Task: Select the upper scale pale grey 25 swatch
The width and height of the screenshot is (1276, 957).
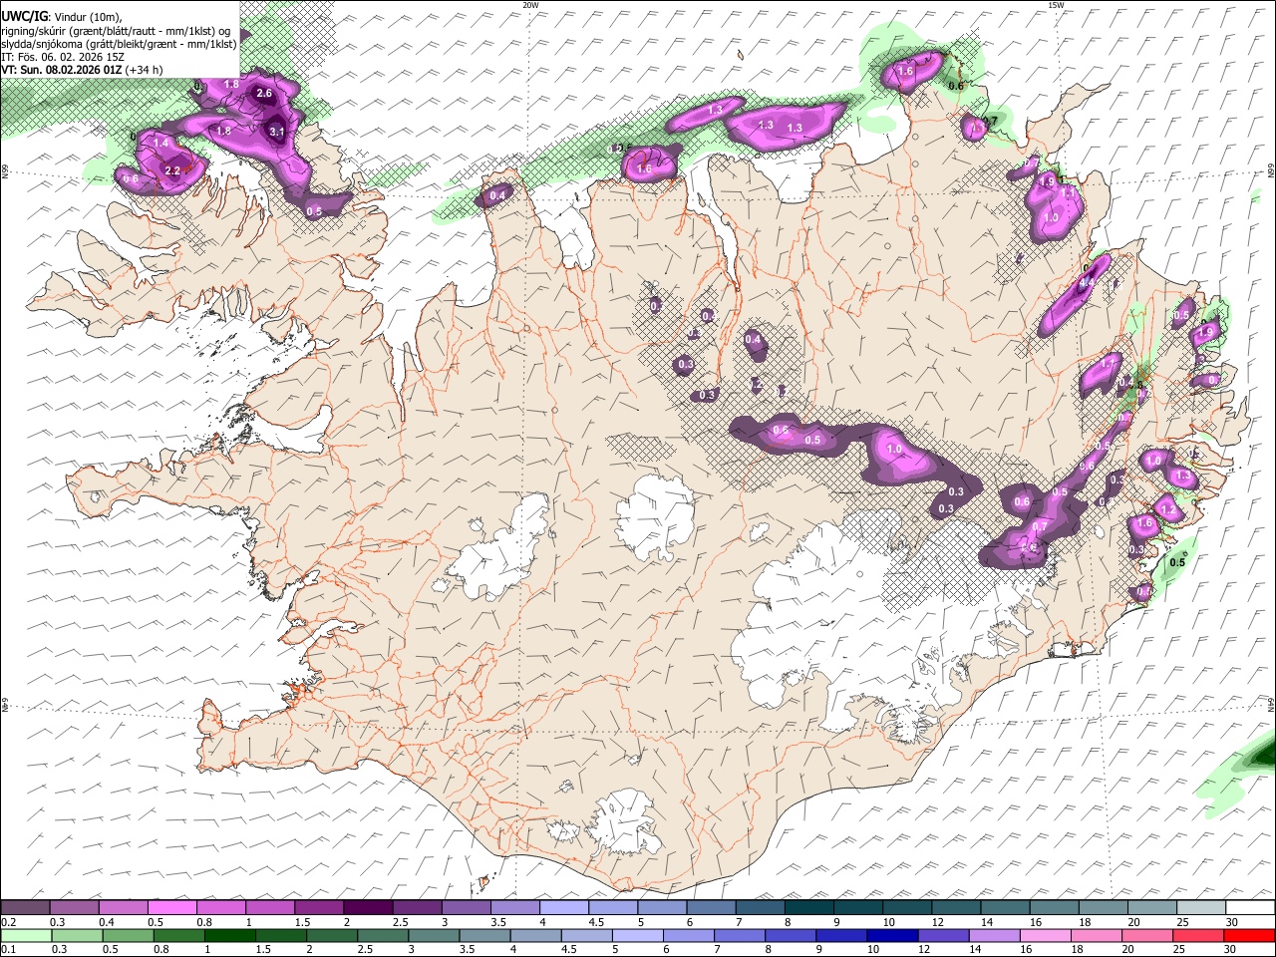Action: pyautogui.click(x=1202, y=908)
